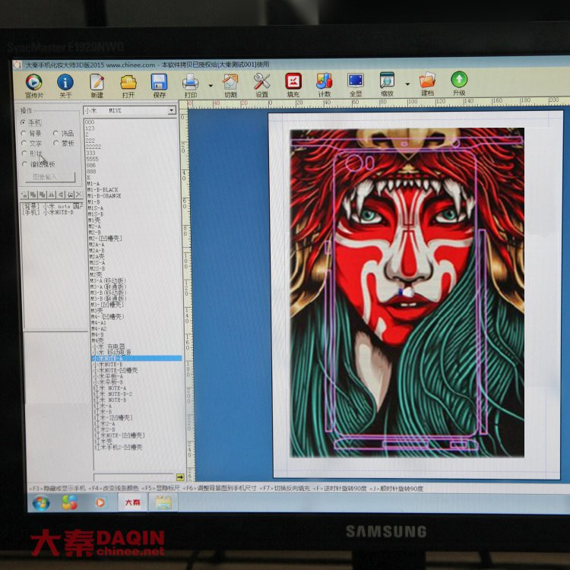Image resolution: width=570 pixels, height=570 pixels.
Task: Click the mirror-flip triangles icon above layer list
Action: (52, 195)
